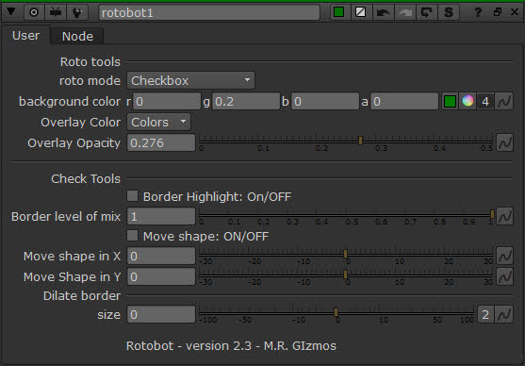Close the rotobot1 properties panel
The width and height of the screenshot is (525, 366).
click(x=515, y=12)
